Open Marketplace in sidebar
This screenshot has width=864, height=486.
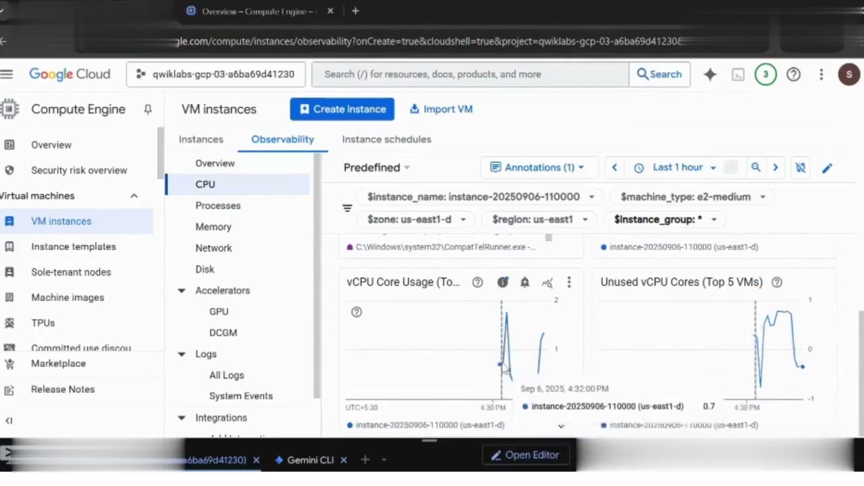coord(58,364)
